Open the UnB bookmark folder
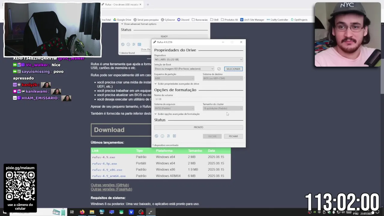The height and width of the screenshot is (216, 384). (214, 20)
